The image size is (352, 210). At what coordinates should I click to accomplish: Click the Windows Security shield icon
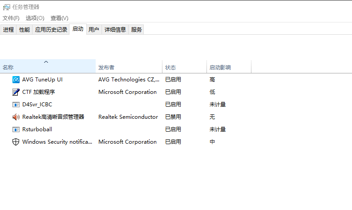pos(16,142)
